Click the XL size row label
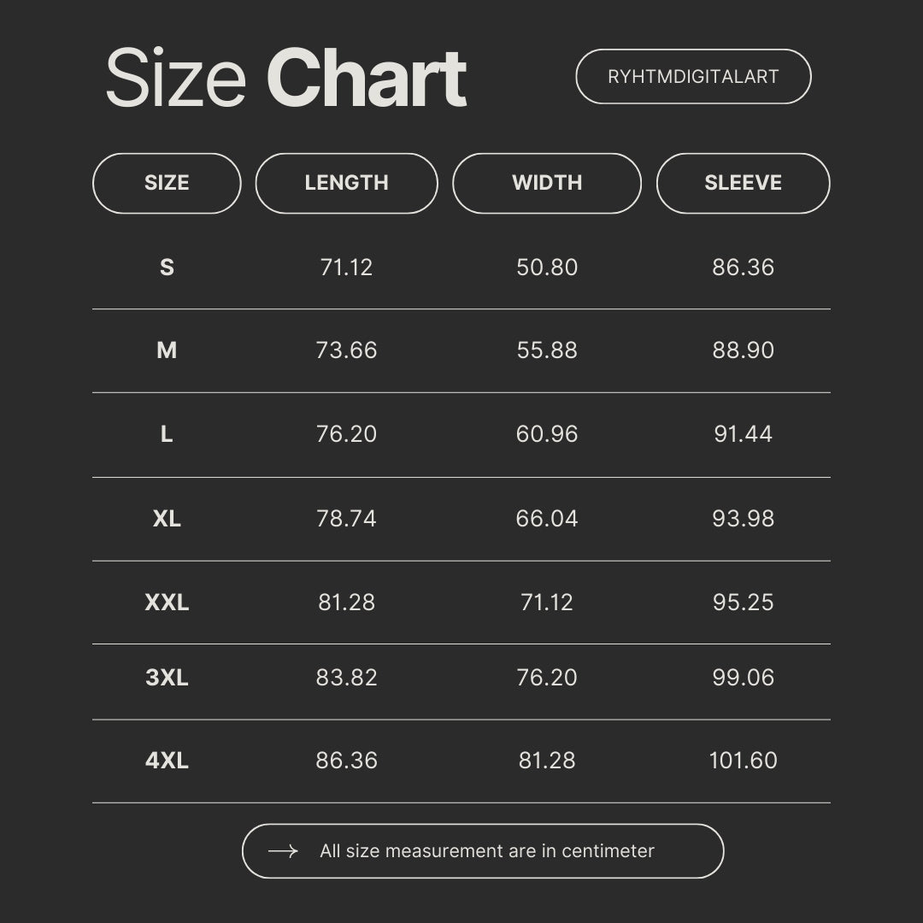The height and width of the screenshot is (923, 923). [167, 519]
